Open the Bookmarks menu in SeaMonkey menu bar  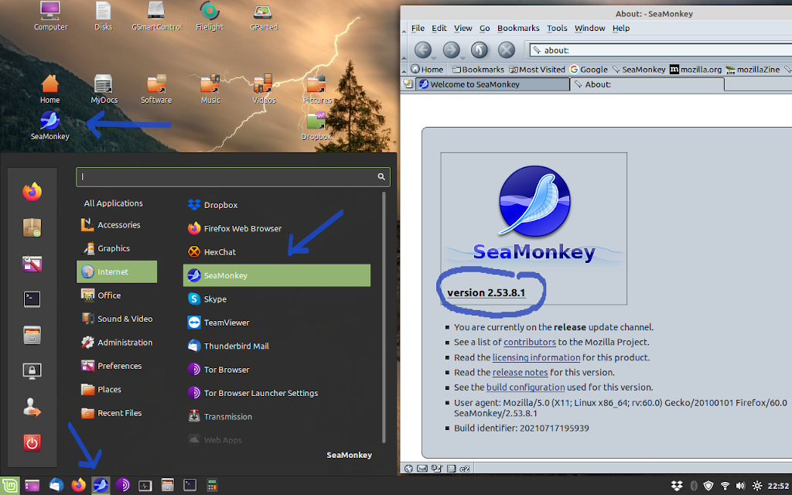(x=518, y=29)
